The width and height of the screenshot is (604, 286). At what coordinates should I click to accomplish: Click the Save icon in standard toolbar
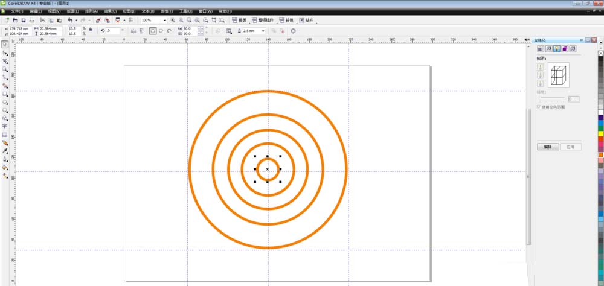tap(23, 21)
